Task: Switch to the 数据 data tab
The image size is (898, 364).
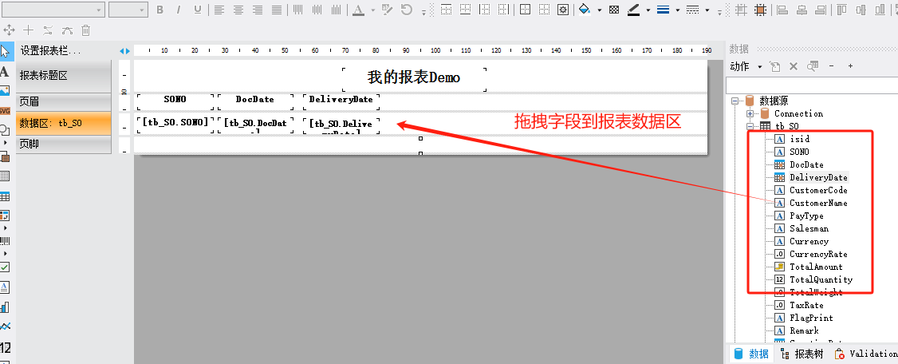Action: (x=751, y=354)
